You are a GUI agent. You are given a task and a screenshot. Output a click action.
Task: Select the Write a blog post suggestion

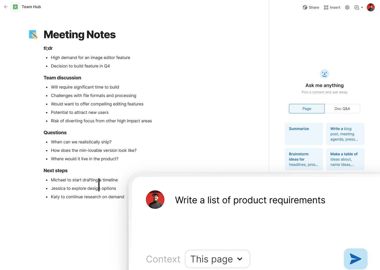pyautogui.click(x=345, y=134)
